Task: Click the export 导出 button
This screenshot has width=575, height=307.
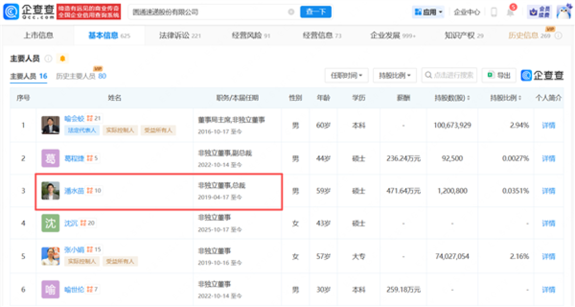Action: point(499,75)
